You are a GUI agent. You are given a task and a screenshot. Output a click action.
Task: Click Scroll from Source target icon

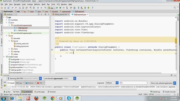(39, 14)
